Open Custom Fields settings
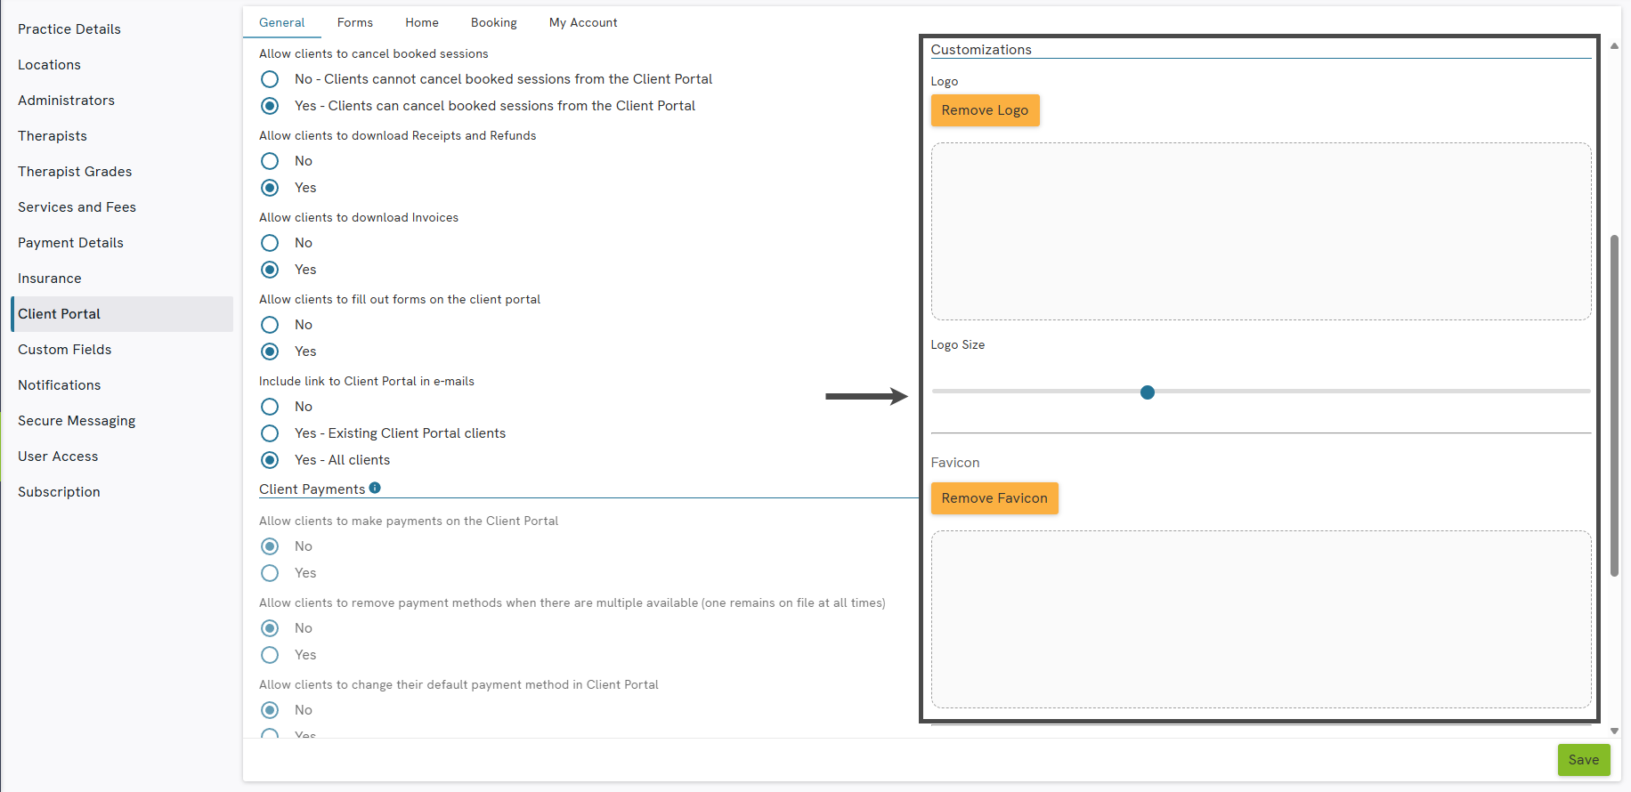1631x792 pixels. (x=122, y=350)
